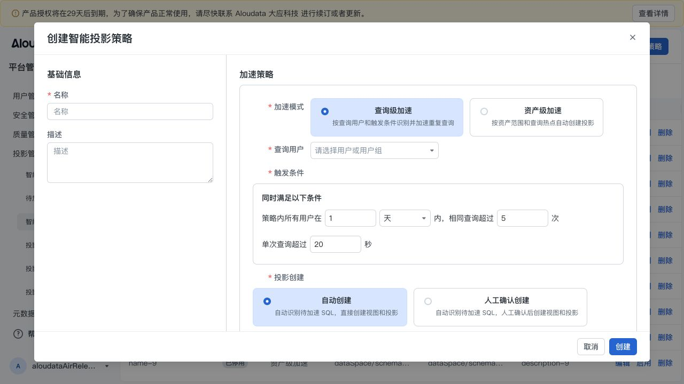
Task: Click the warning icon in license banner
Action: 15,13
